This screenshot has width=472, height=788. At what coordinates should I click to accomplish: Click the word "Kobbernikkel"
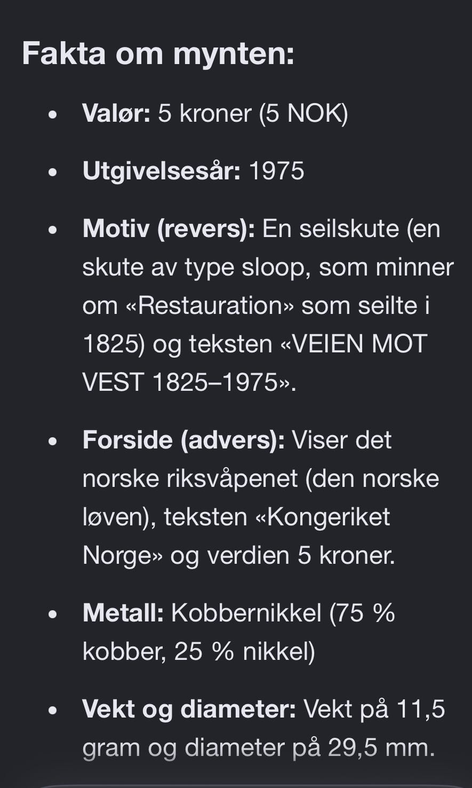(x=246, y=613)
